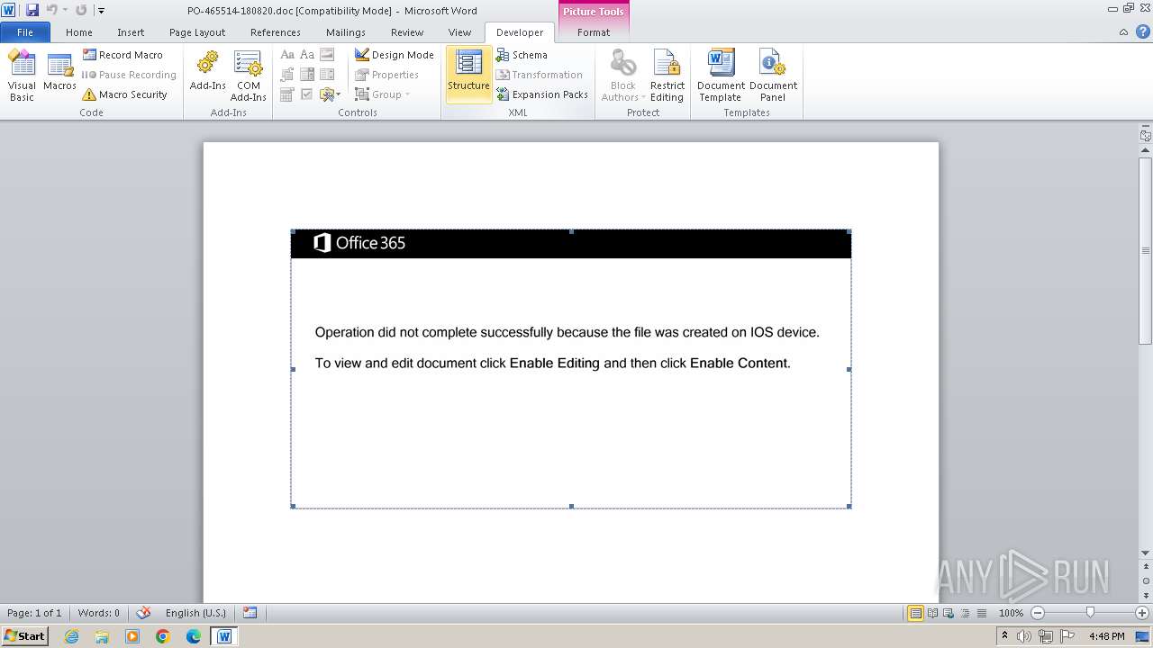Switch to Web Layout view
Screen dimensions: 1153x648
click(949, 613)
